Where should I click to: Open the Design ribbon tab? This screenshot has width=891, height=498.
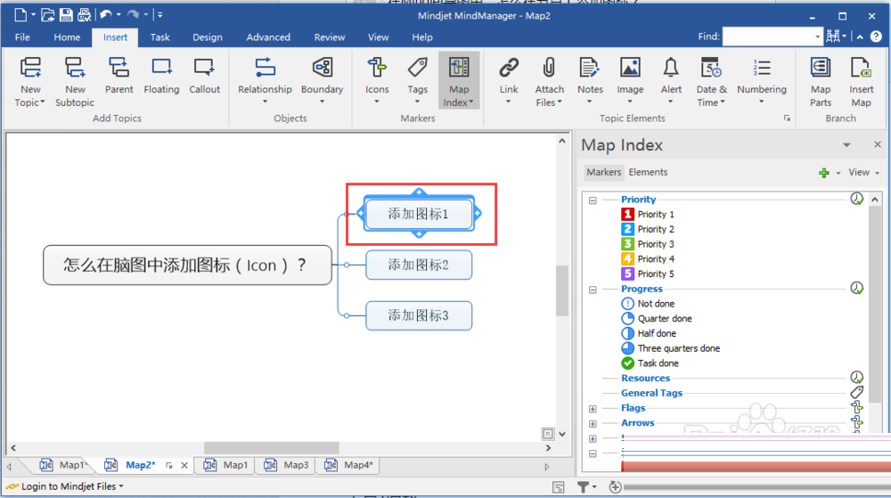point(208,37)
